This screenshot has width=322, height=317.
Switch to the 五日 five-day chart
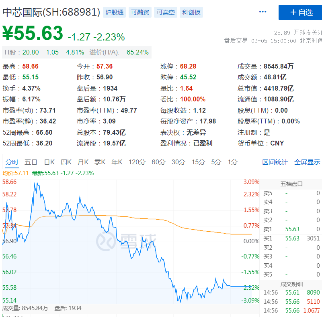31,162
